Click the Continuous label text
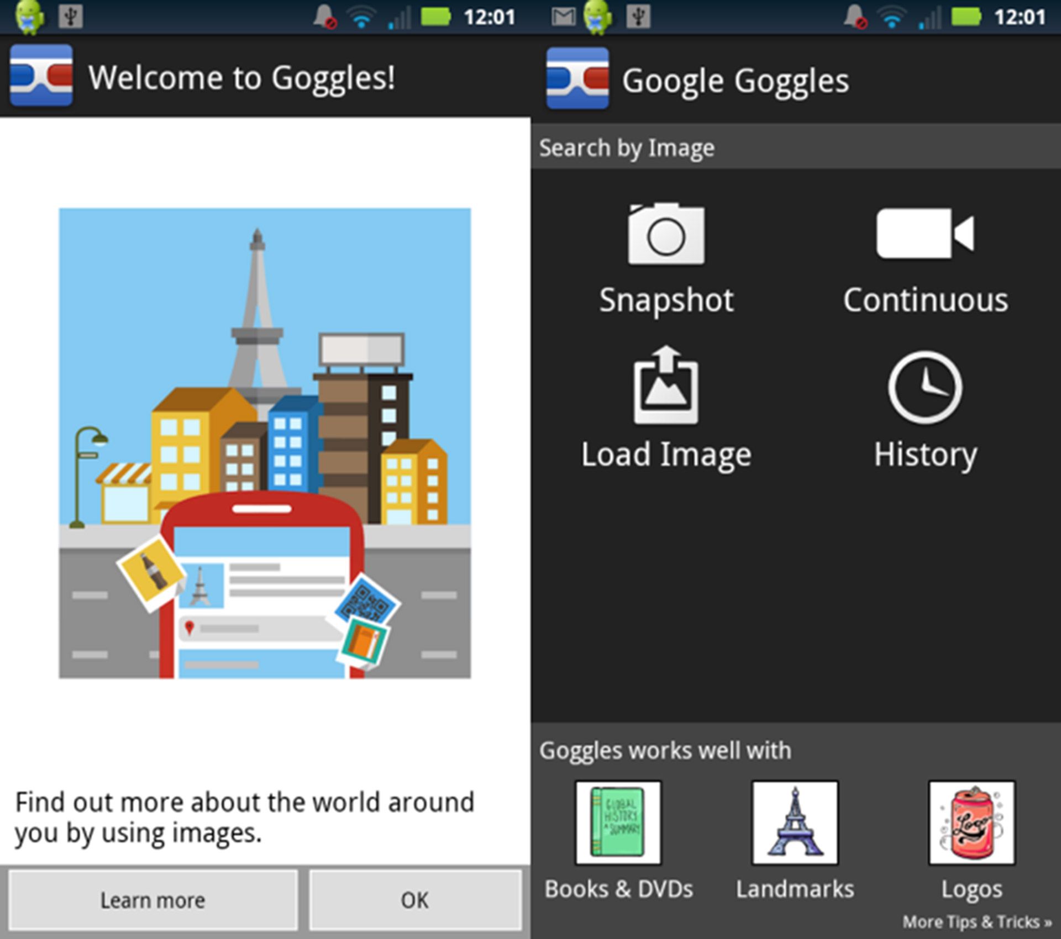Viewport: 1061px width, 939px height. [926, 300]
